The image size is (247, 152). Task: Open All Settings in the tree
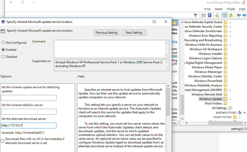[219, 108]
